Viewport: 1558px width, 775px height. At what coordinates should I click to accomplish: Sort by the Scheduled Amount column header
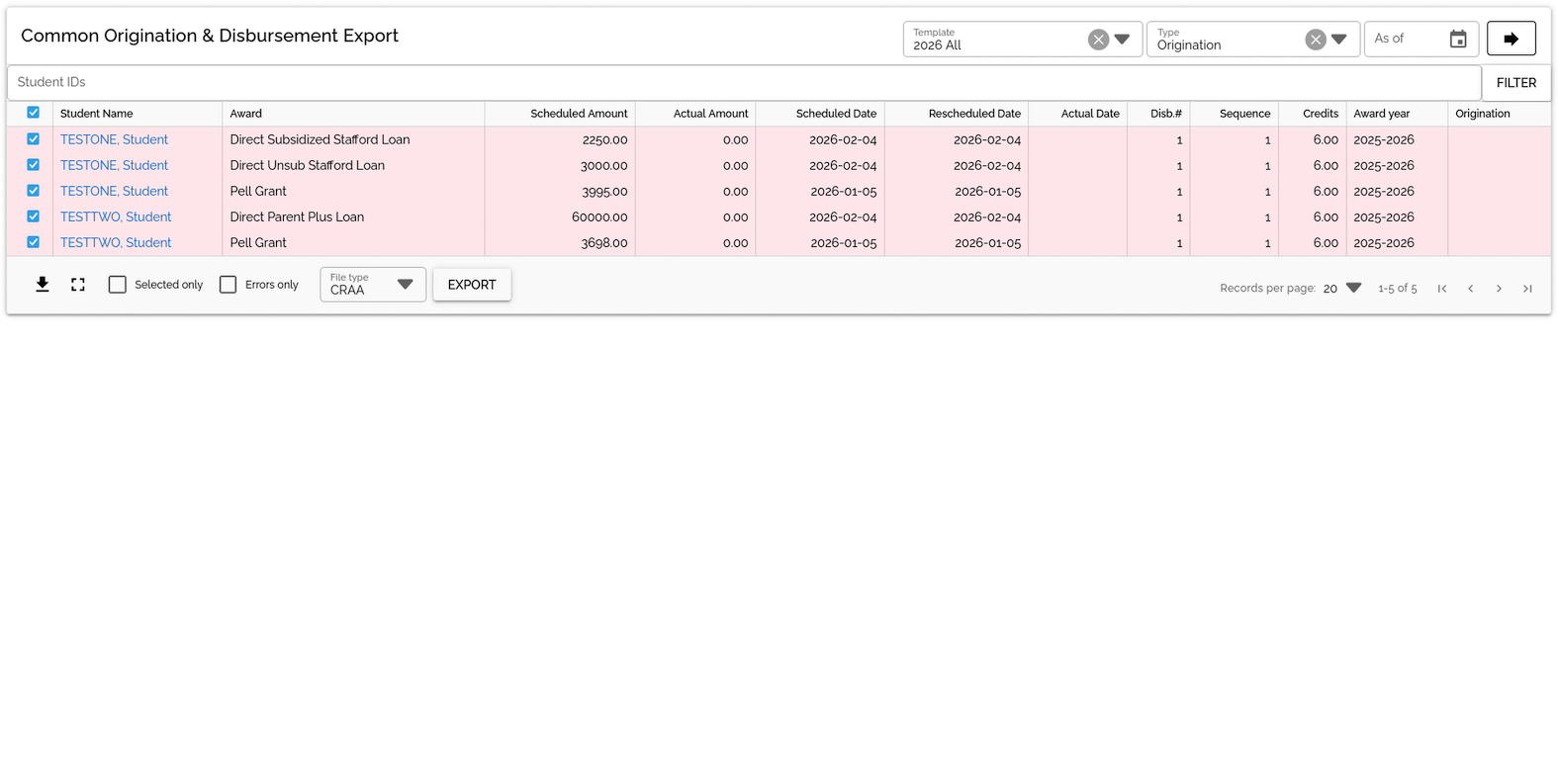[x=579, y=114]
